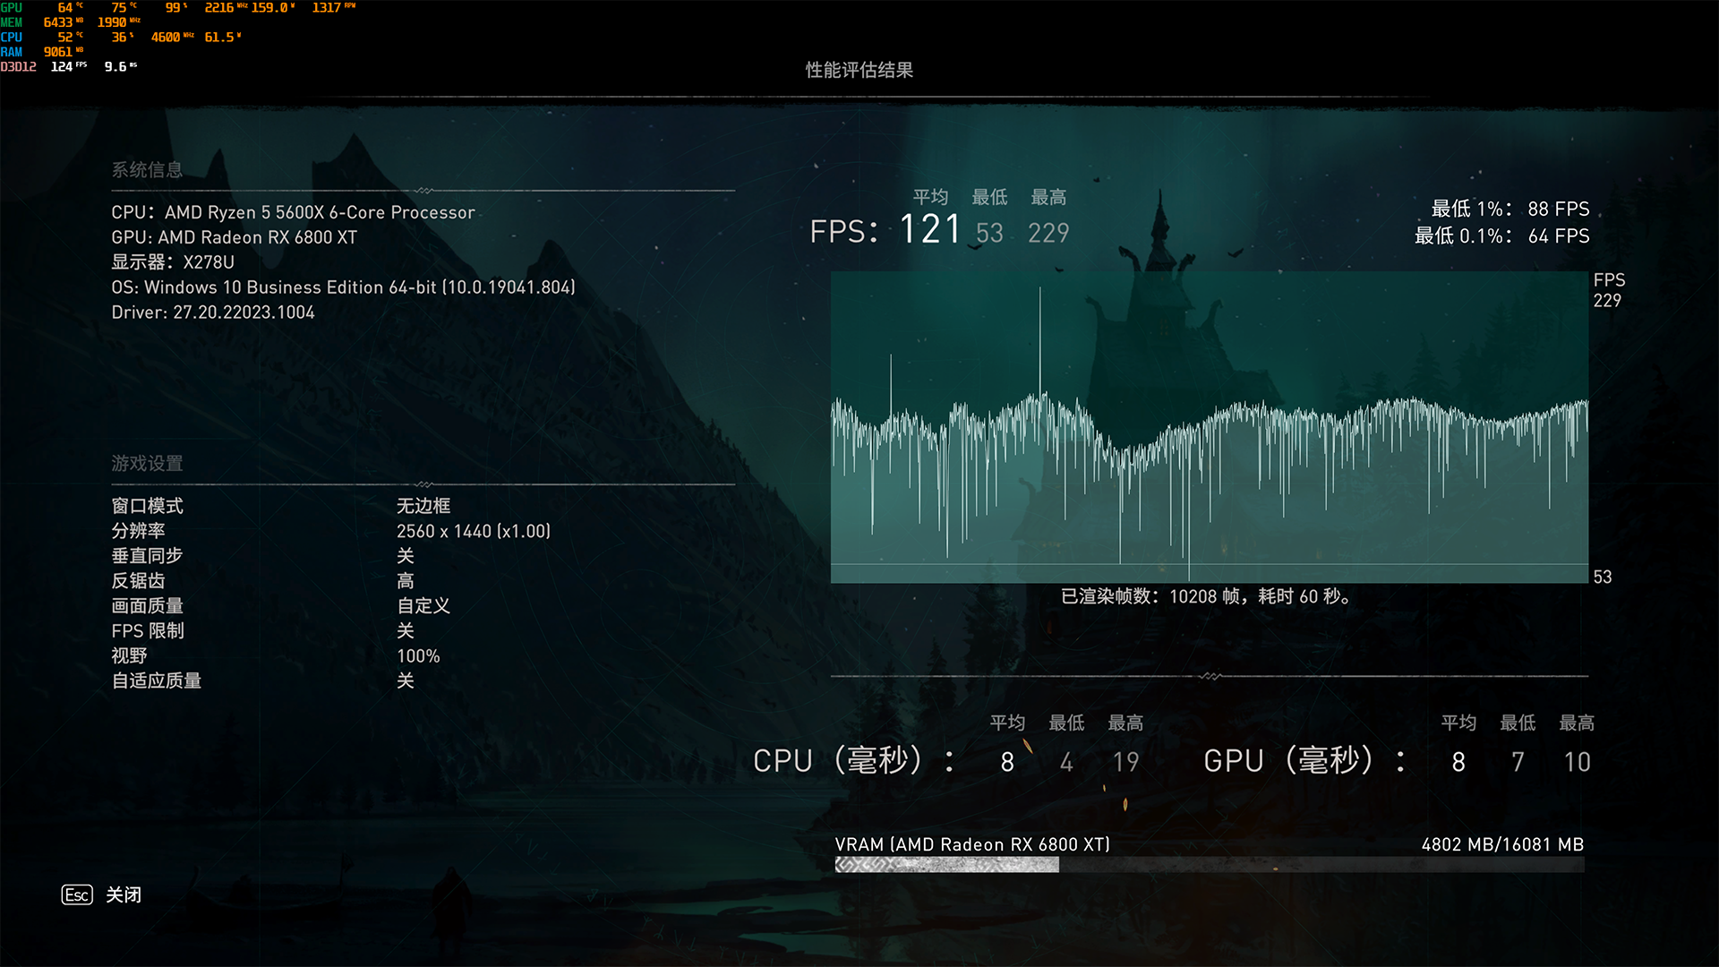Click the 关闭 close button label

click(124, 894)
